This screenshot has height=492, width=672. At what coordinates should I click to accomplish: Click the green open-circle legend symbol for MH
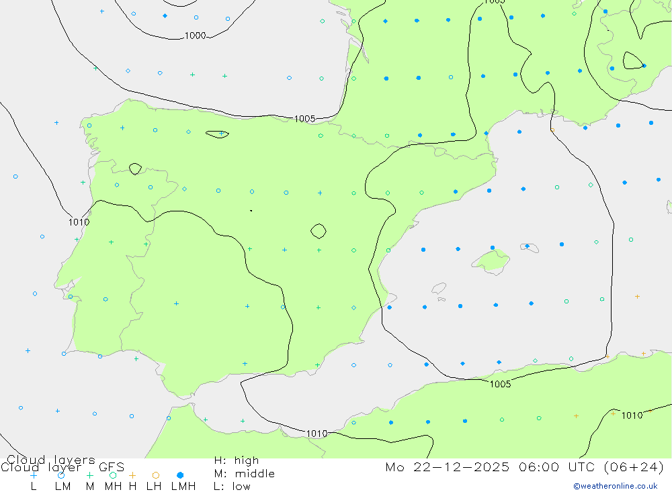coord(113,475)
